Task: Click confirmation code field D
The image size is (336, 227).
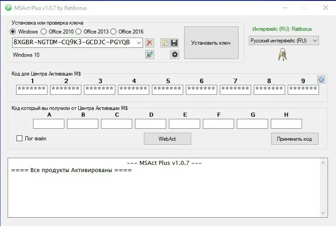Action: pyautogui.click(x=151, y=124)
